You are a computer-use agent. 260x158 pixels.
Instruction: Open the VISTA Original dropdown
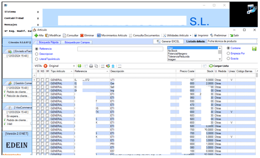pyautogui.click(x=74, y=66)
